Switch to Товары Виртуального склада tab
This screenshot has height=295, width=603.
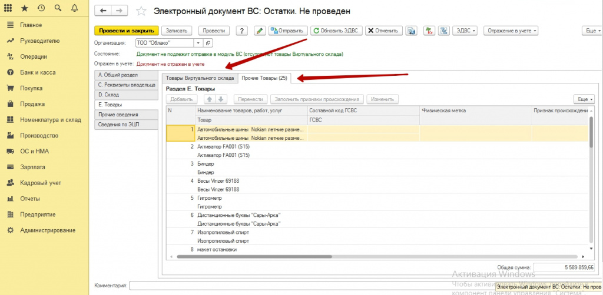pyautogui.click(x=200, y=78)
